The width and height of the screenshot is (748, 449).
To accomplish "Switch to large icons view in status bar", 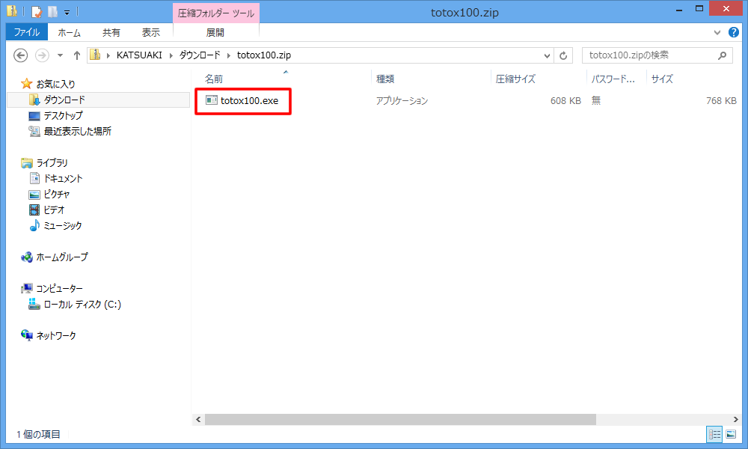I will tap(731, 434).
